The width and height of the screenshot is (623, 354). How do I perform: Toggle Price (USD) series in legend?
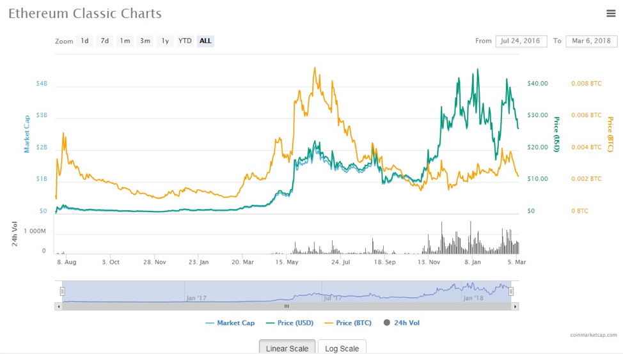290,323
